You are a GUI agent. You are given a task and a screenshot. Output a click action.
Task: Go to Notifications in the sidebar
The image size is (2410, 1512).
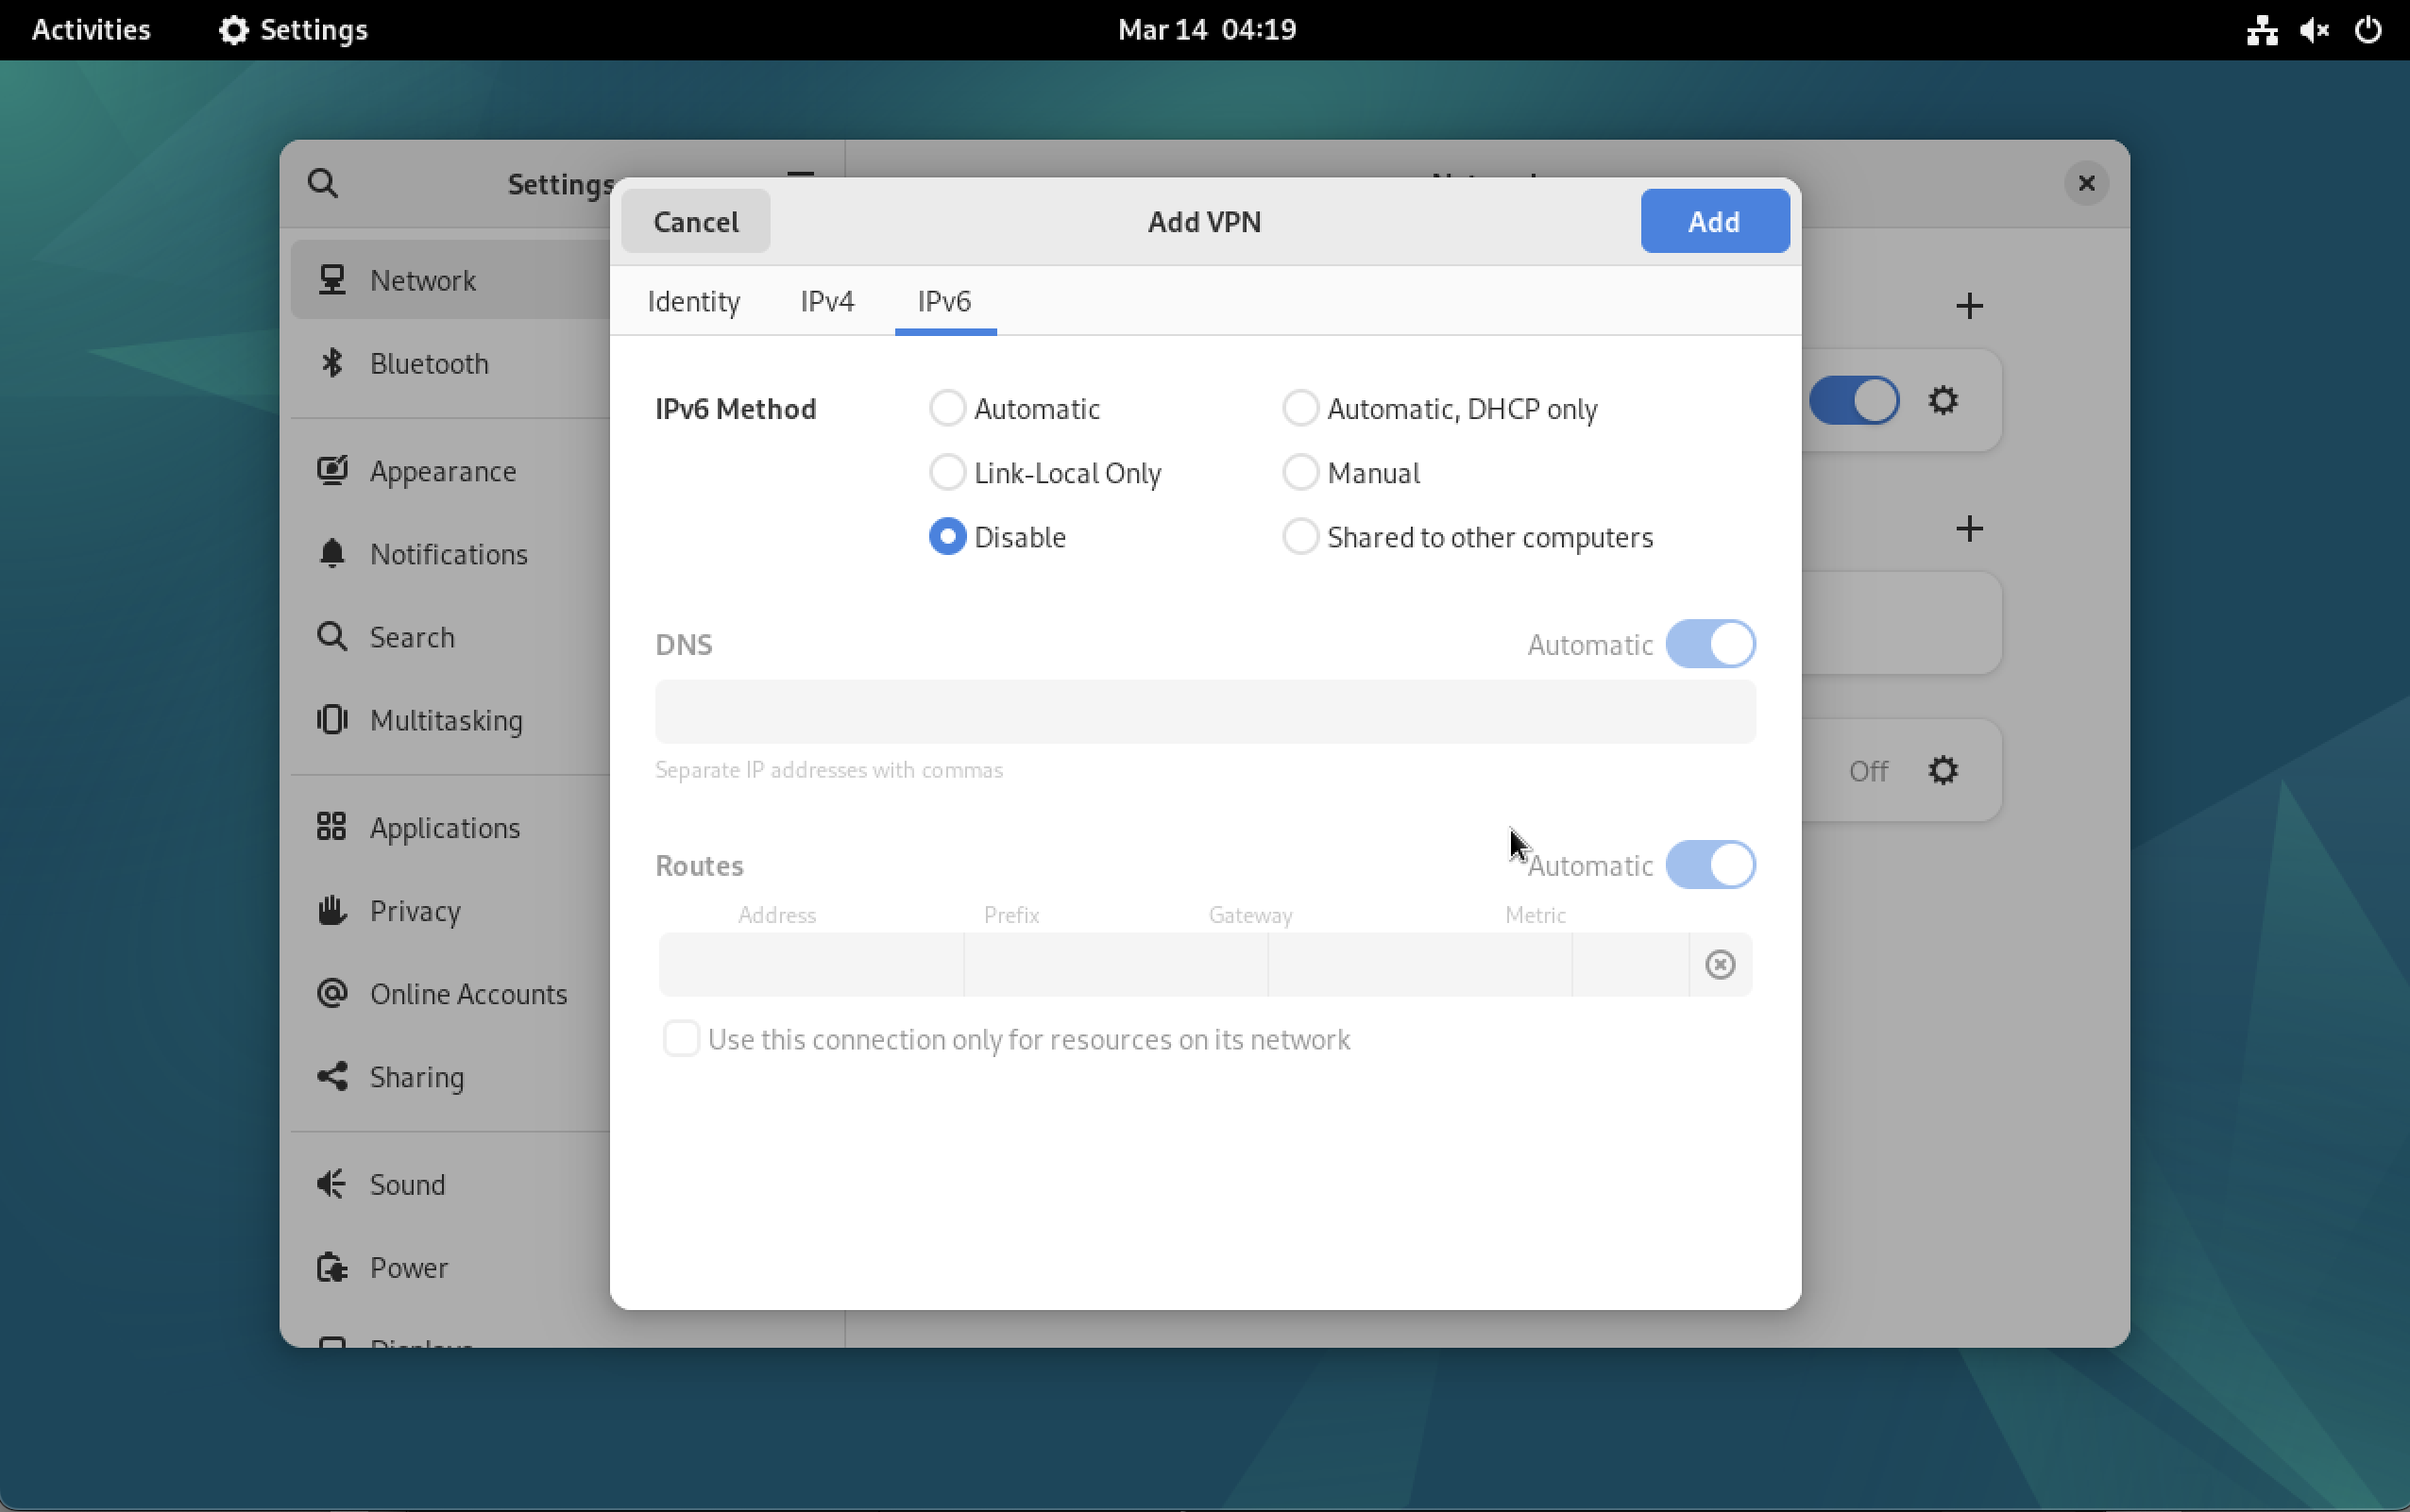pyautogui.click(x=450, y=554)
